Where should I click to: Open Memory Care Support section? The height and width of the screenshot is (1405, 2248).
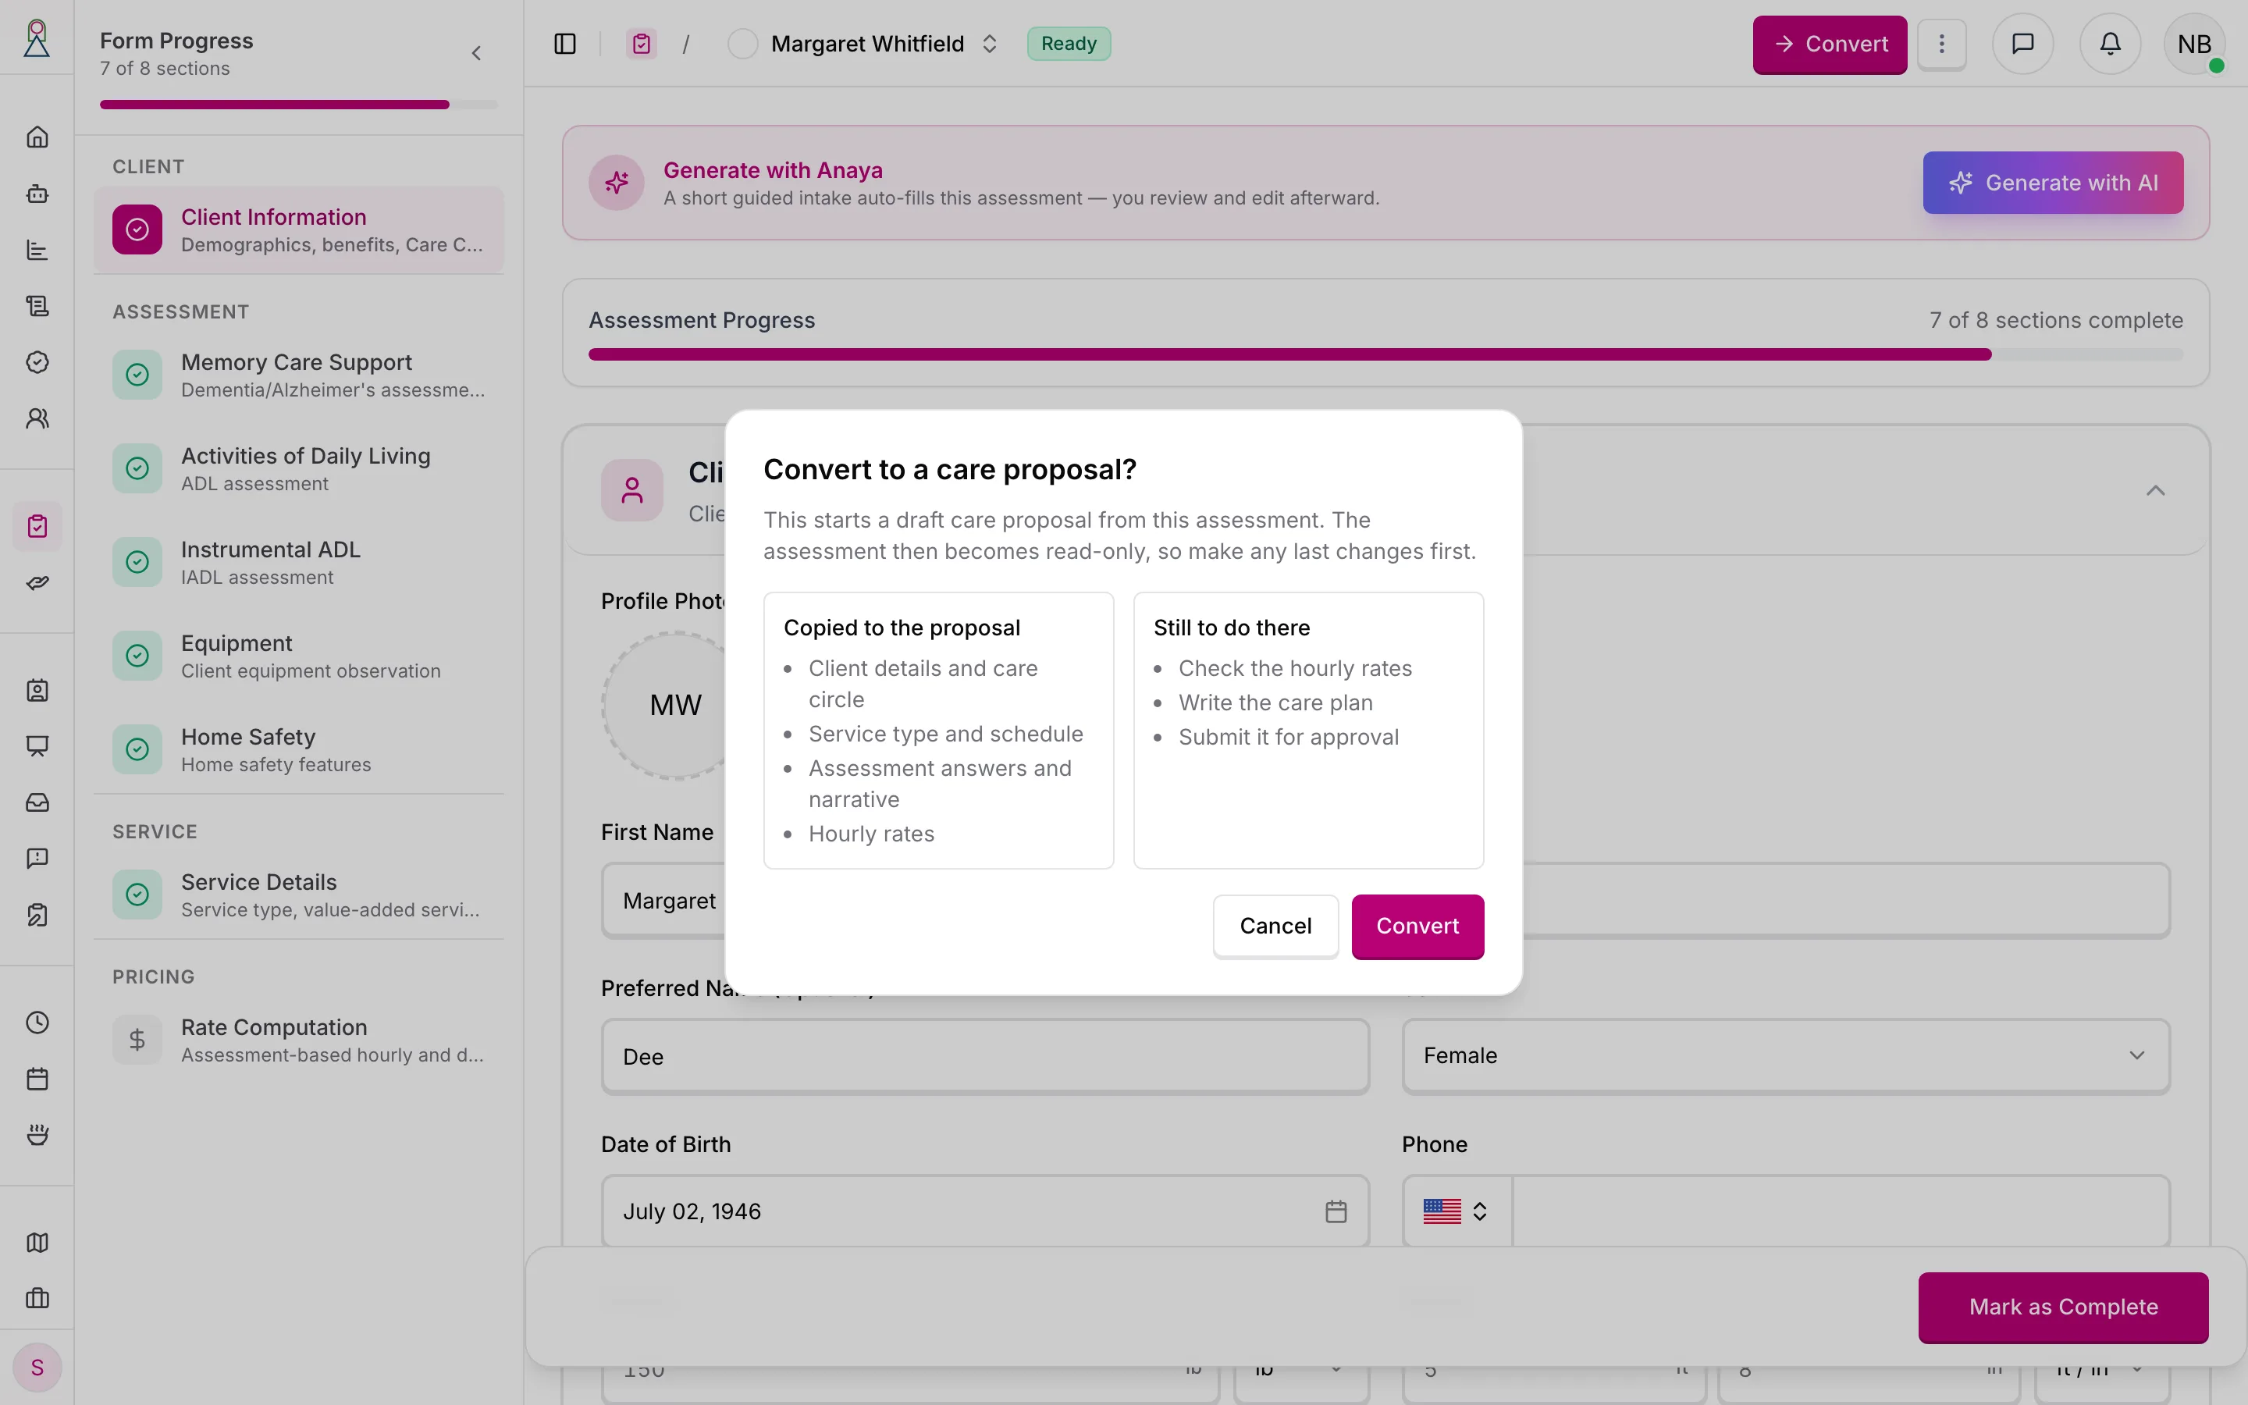click(299, 375)
